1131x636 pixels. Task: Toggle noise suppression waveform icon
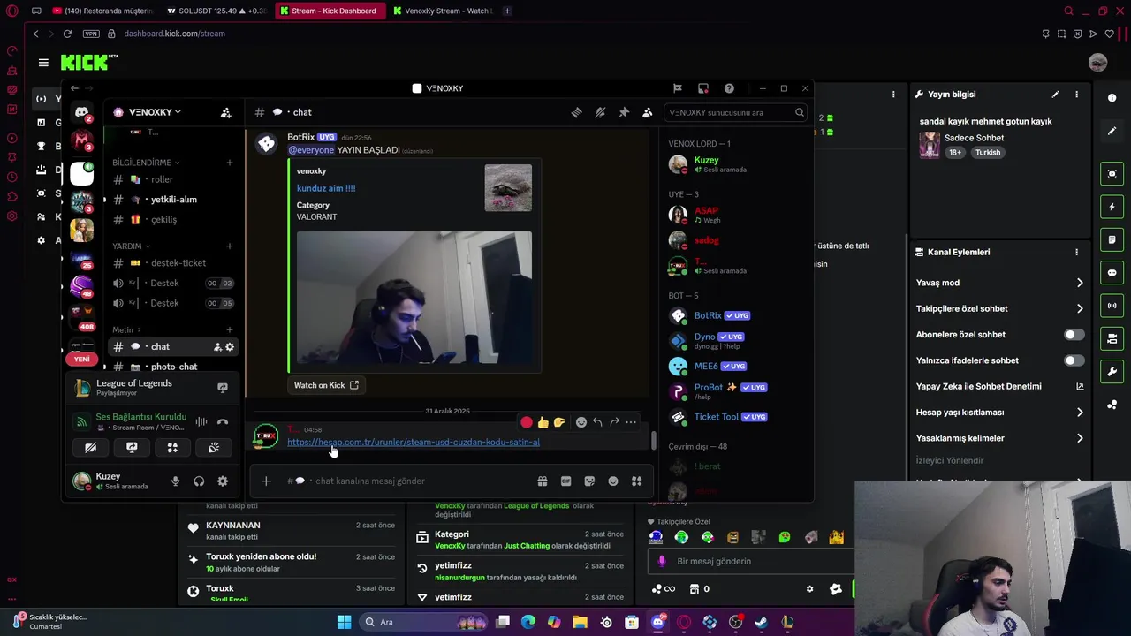pos(201,422)
